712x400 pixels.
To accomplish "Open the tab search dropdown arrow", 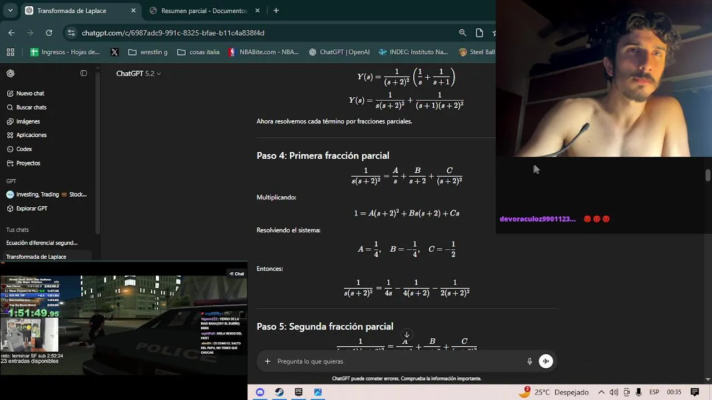I will 10,11.
